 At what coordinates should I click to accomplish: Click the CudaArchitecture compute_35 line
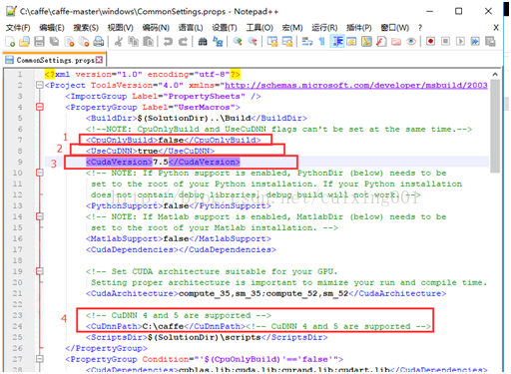point(265,293)
